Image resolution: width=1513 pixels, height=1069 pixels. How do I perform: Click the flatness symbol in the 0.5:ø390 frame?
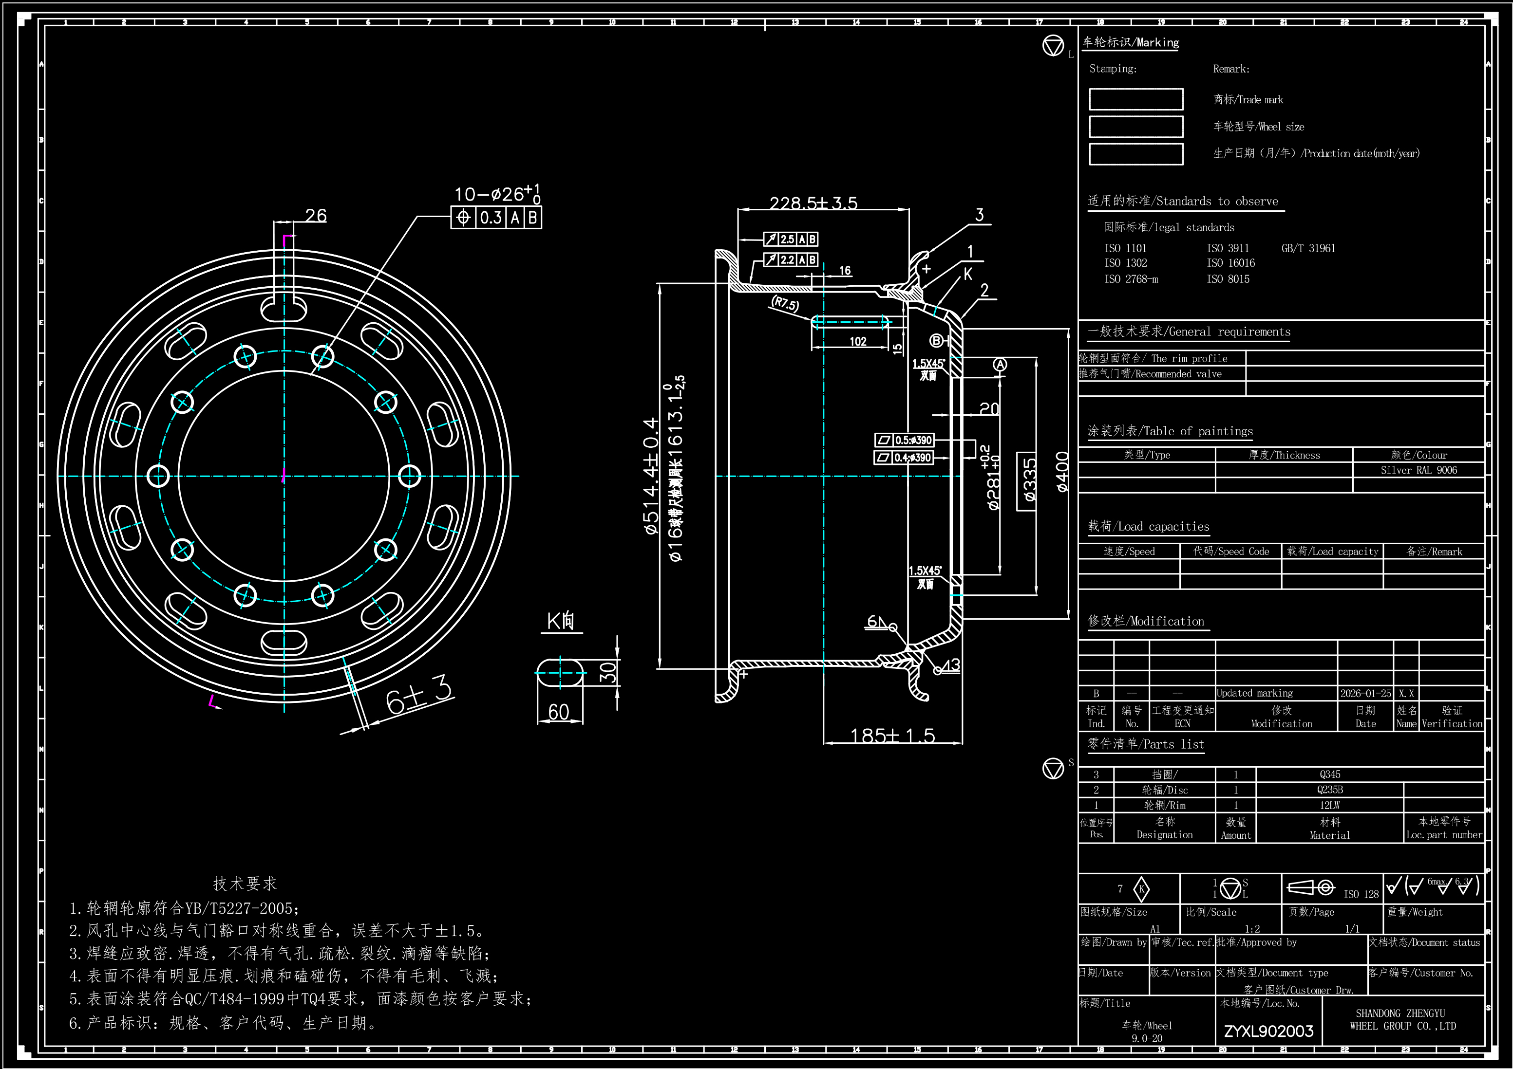tap(884, 440)
